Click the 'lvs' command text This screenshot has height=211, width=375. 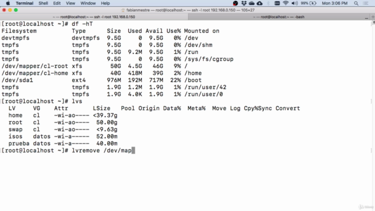pyautogui.click(x=77, y=101)
